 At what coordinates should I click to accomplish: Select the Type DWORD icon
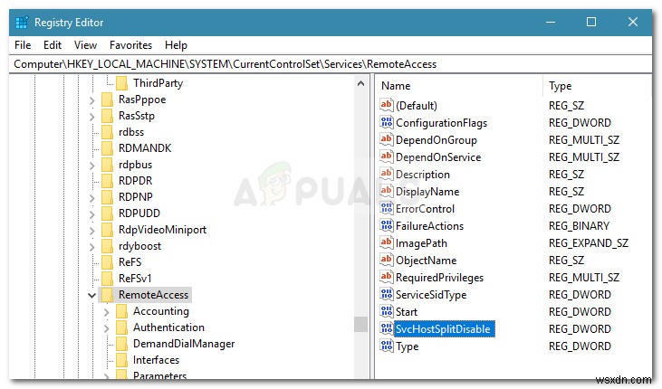pos(387,346)
